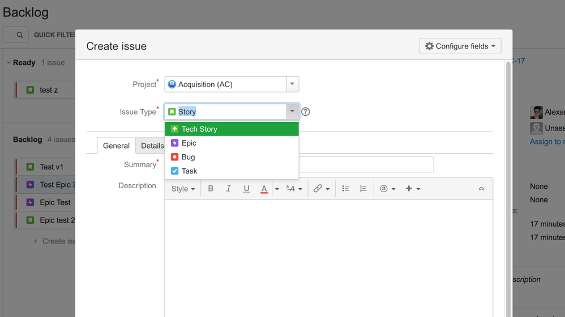565x317 pixels.
Task: Collapse the editor toolbar with chevrons
Action: point(481,189)
